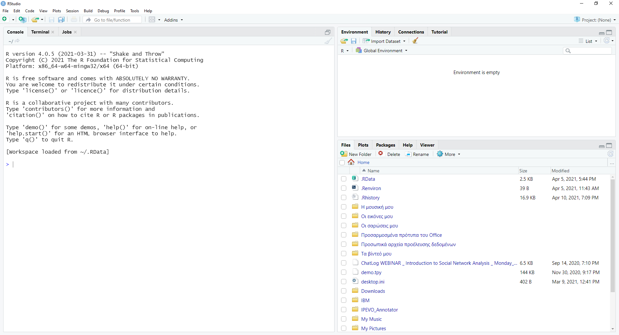Check the demo.tpy file checkbox
The width and height of the screenshot is (619, 335).
tap(344, 272)
